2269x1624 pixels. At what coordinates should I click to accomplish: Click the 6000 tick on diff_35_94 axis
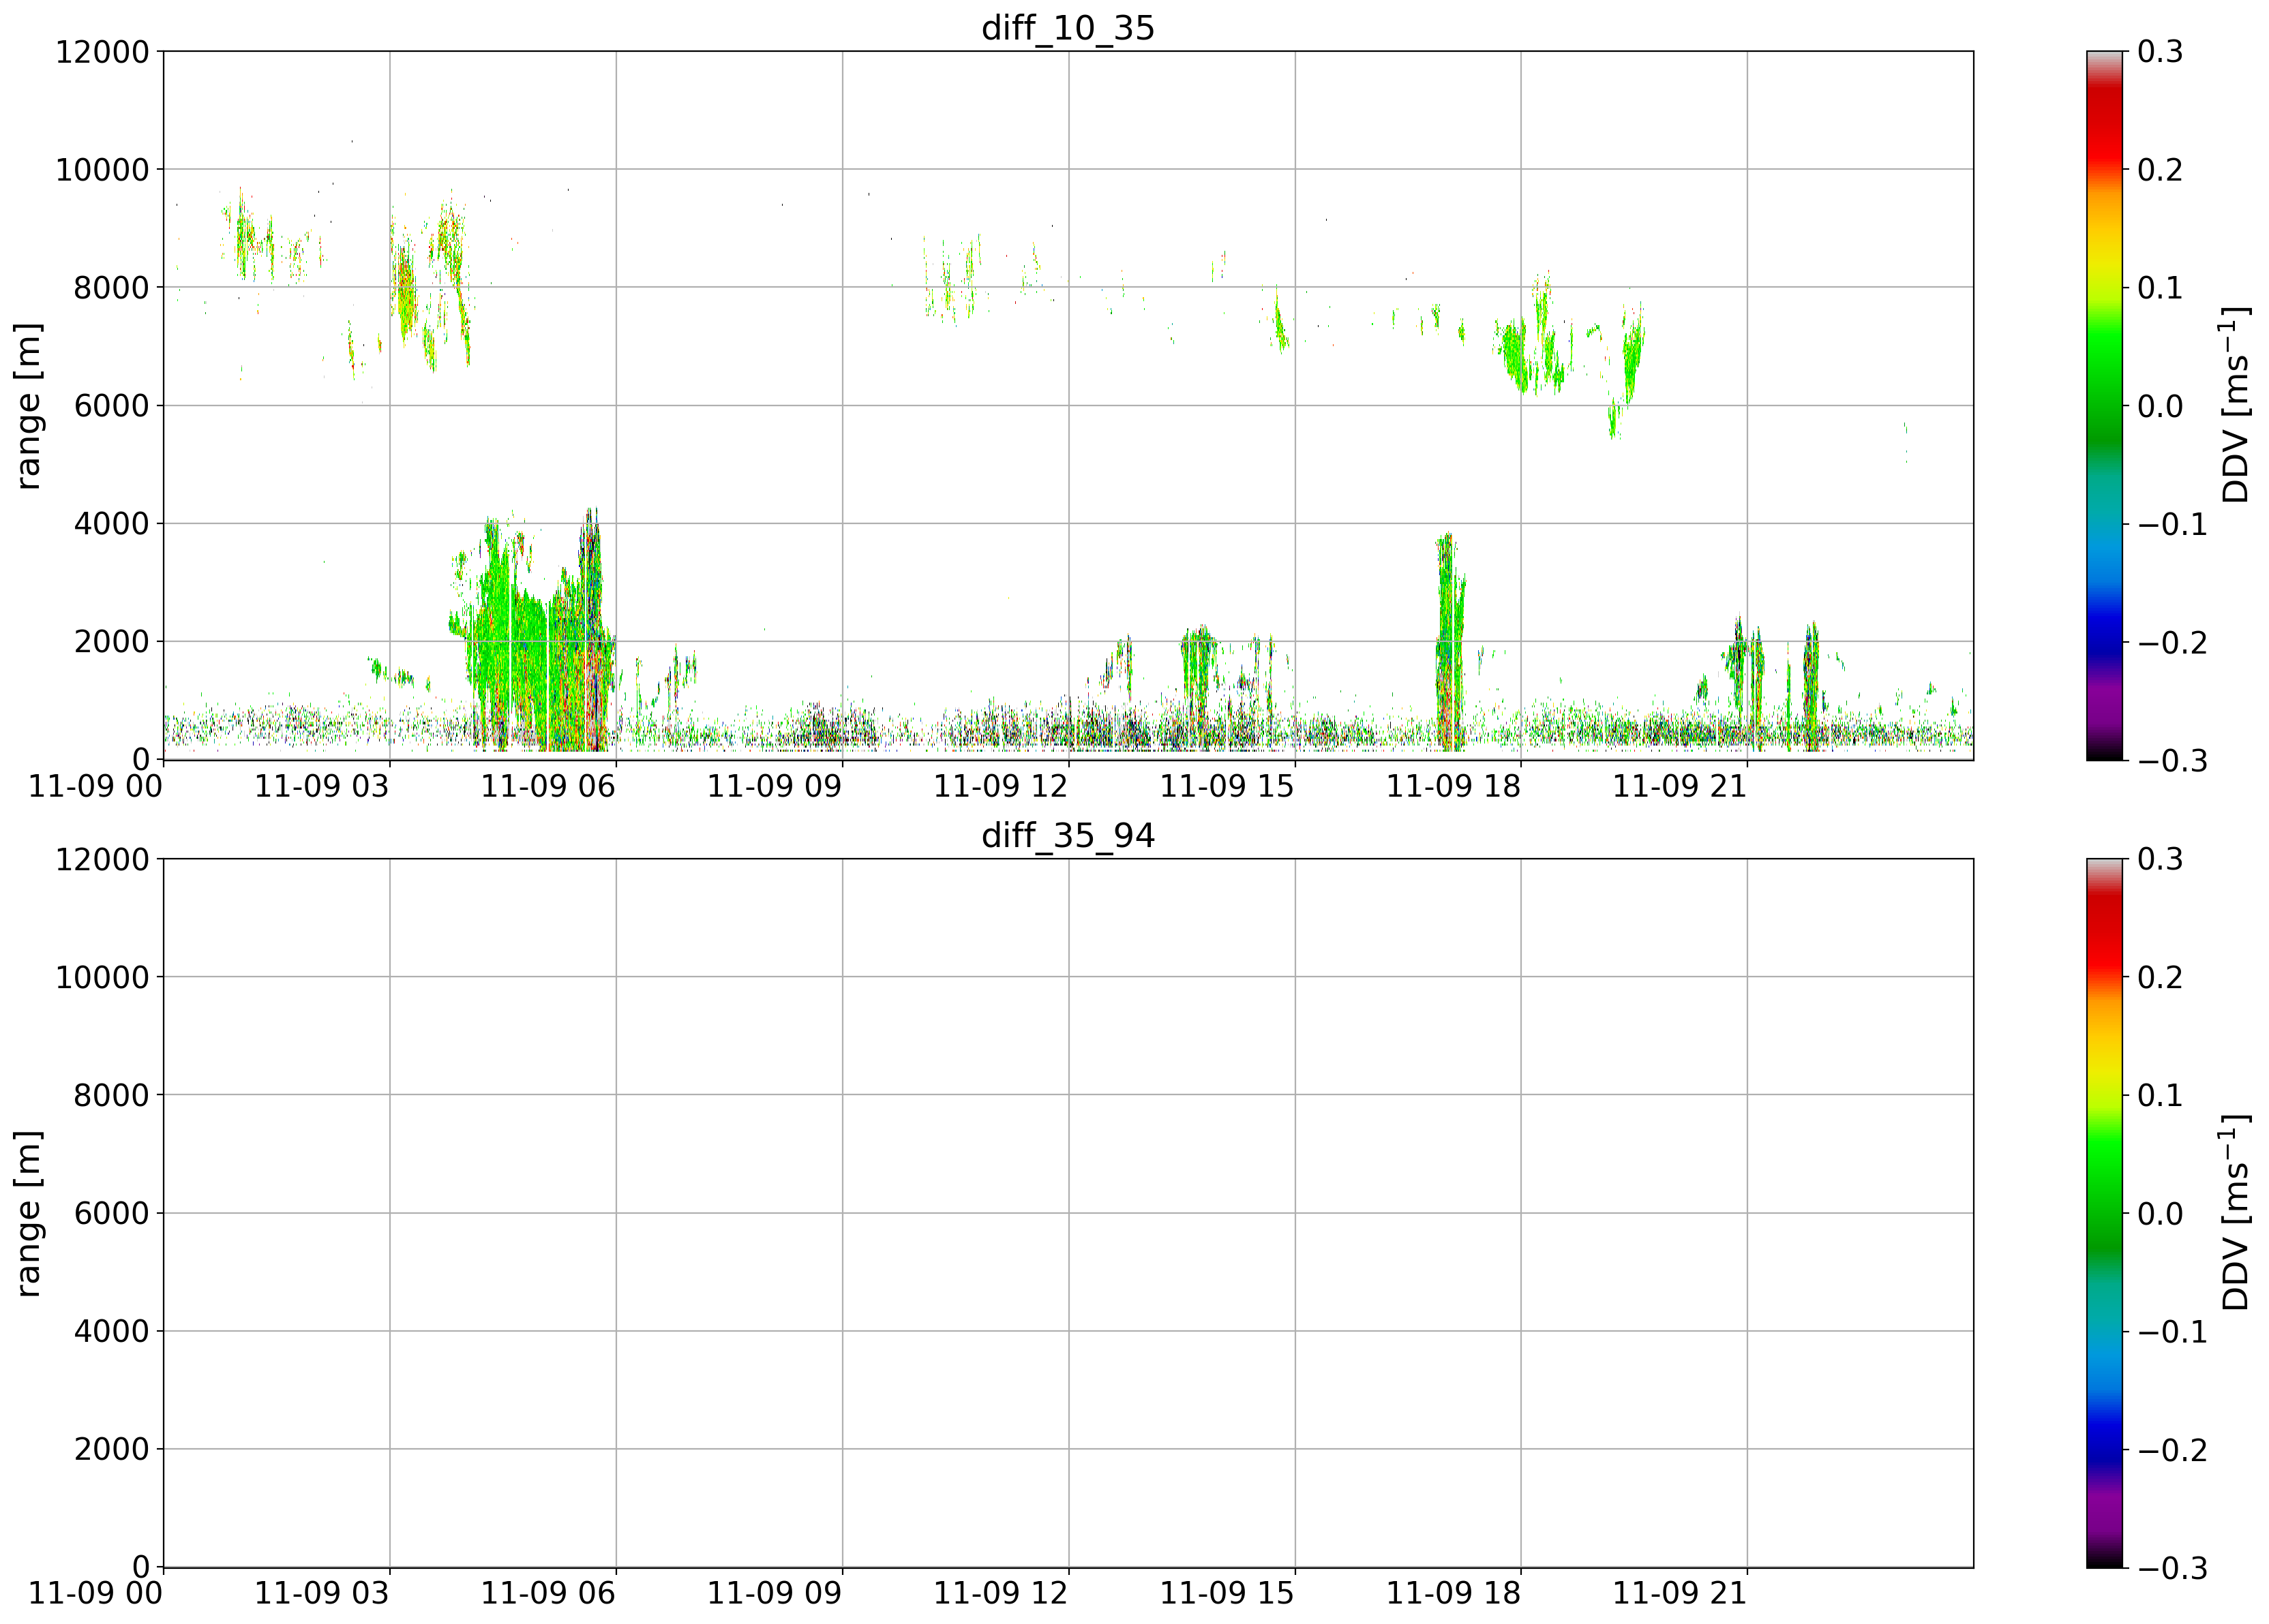111,1213
